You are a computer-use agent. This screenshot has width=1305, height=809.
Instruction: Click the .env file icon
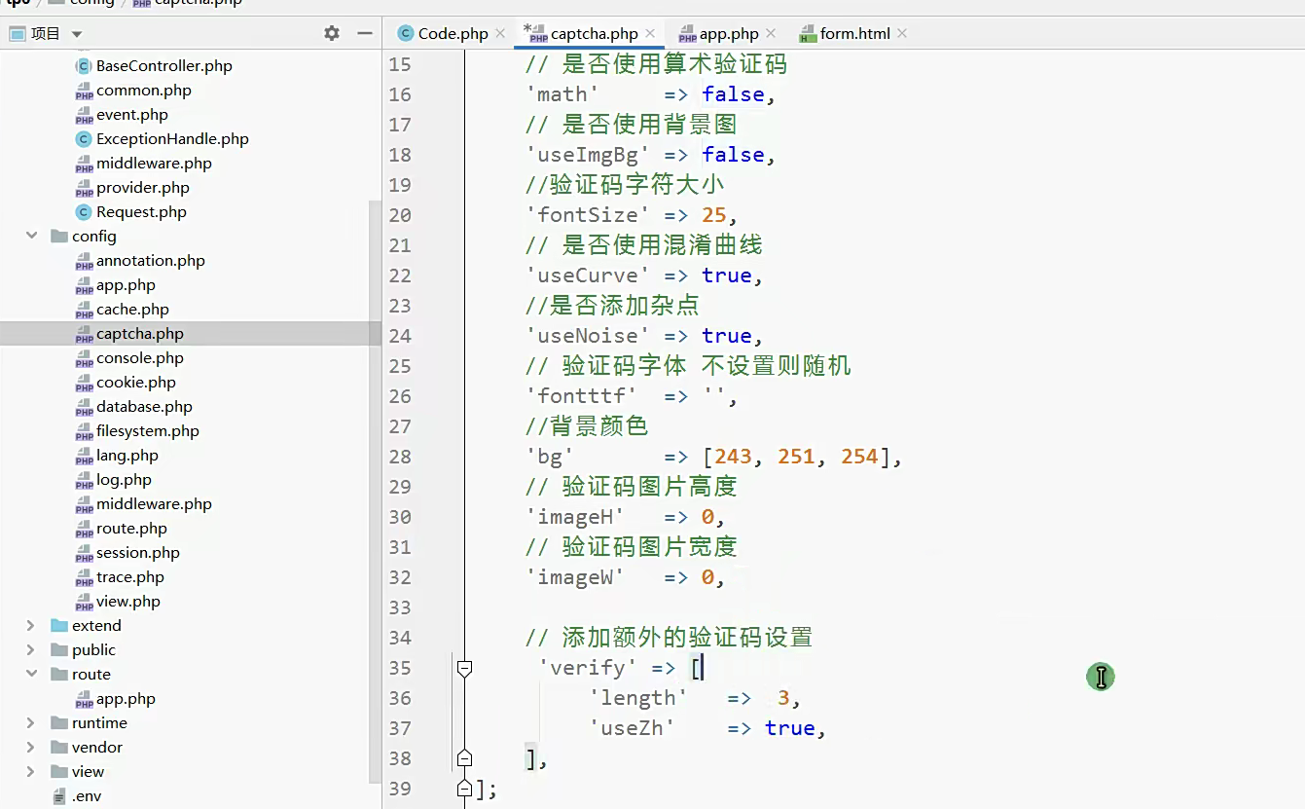tap(58, 794)
